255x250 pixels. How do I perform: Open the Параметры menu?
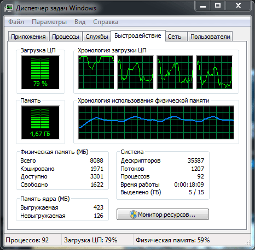coord(49,22)
